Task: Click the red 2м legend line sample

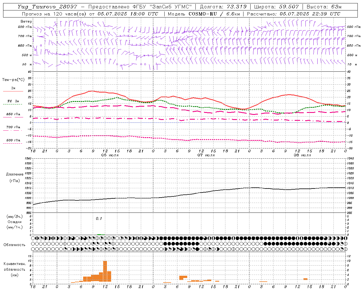Action: click(x=13, y=91)
